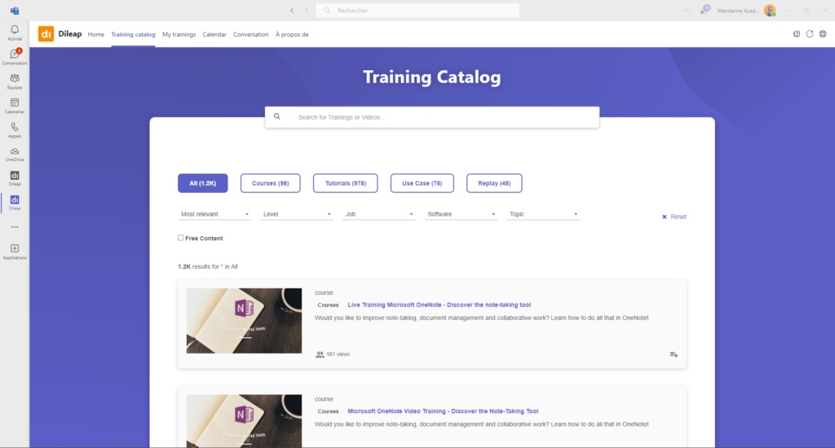Click the Mandarine Acad... account name

(x=738, y=11)
